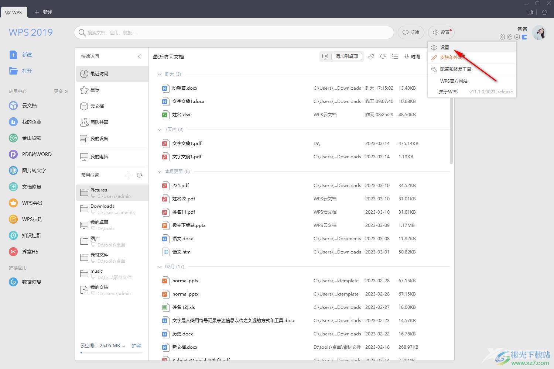The image size is (554, 369).
Task: Launch 秀堂H5 app
Action: point(24,252)
